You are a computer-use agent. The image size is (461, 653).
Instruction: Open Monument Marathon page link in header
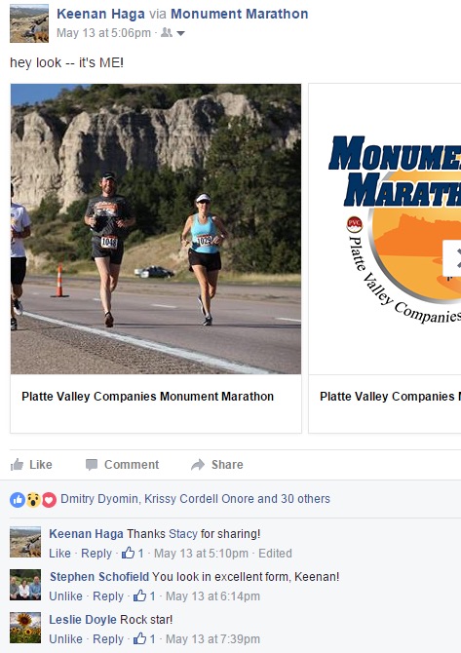point(240,14)
